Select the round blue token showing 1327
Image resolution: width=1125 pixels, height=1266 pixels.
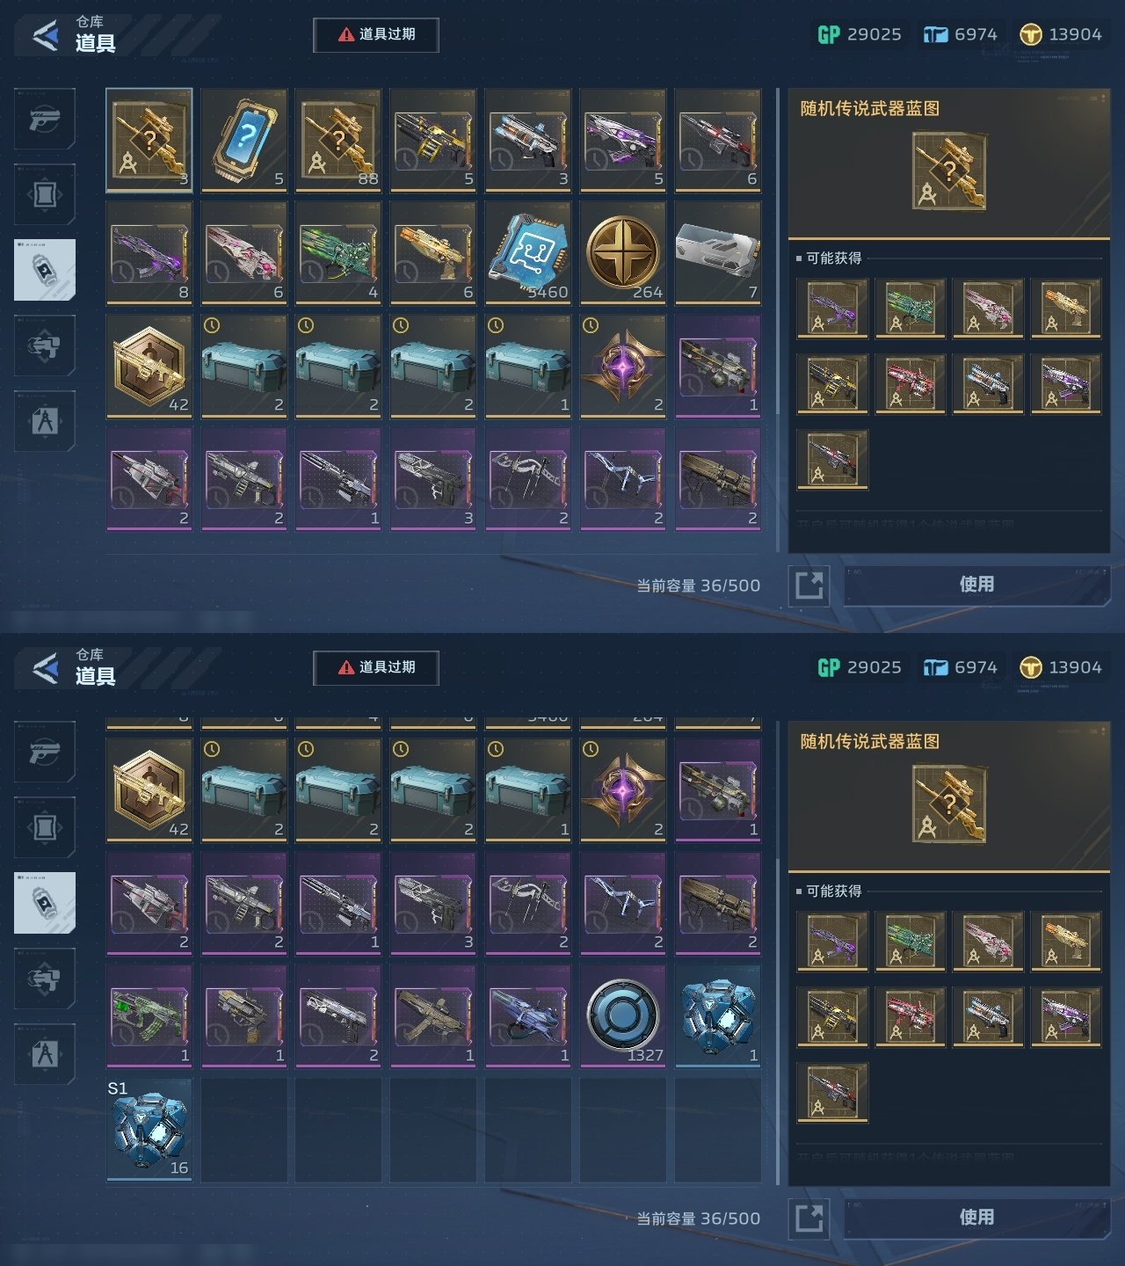click(623, 1016)
